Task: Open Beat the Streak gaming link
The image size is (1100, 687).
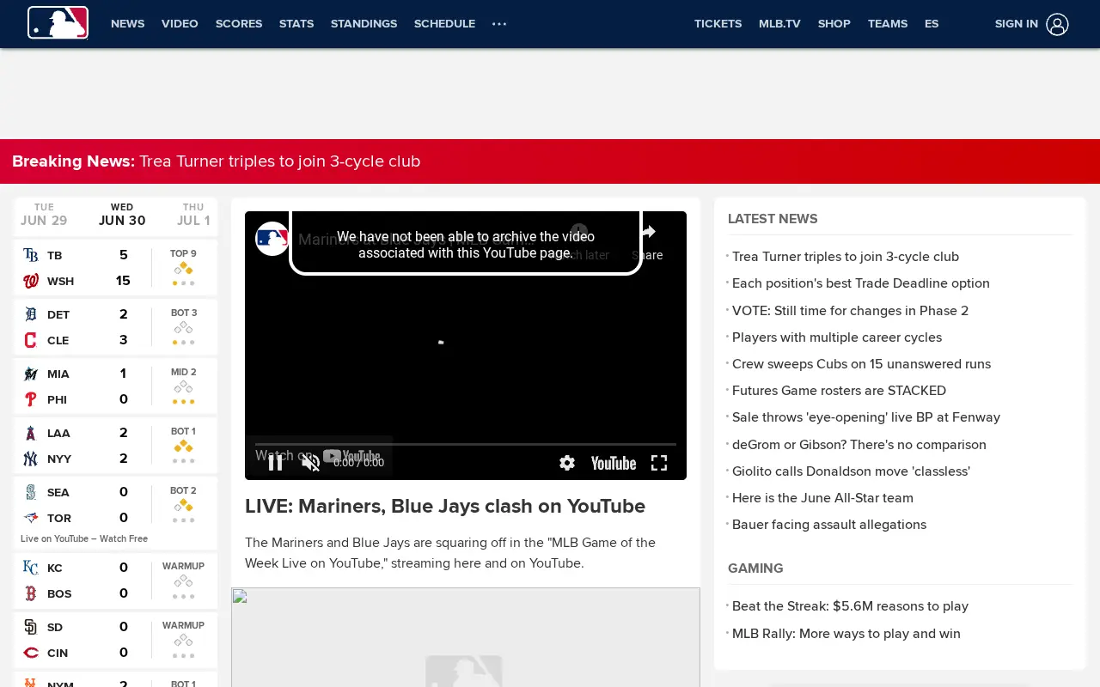Action: point(850,606)
